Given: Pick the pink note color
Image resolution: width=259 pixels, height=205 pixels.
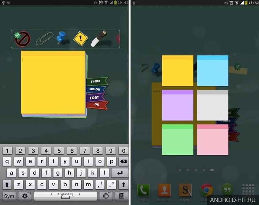Looking at the screenshot, I should pos(213,140).
